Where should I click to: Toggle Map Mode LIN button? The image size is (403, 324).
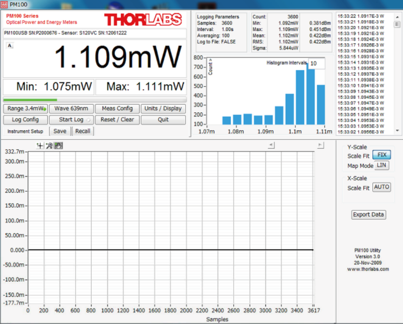pos(382,165)
